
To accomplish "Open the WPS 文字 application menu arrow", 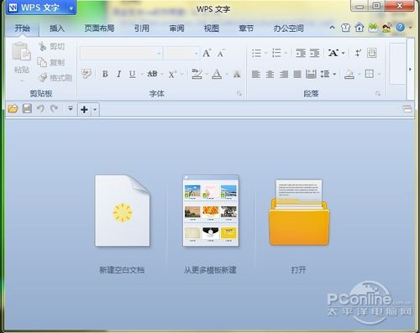I will (71, 8).
